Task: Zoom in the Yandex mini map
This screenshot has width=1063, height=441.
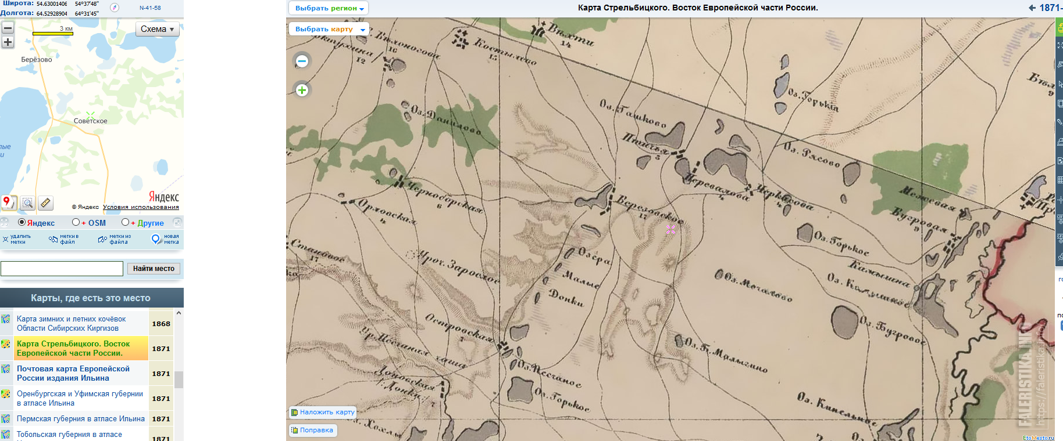Action: coord(8,42)
